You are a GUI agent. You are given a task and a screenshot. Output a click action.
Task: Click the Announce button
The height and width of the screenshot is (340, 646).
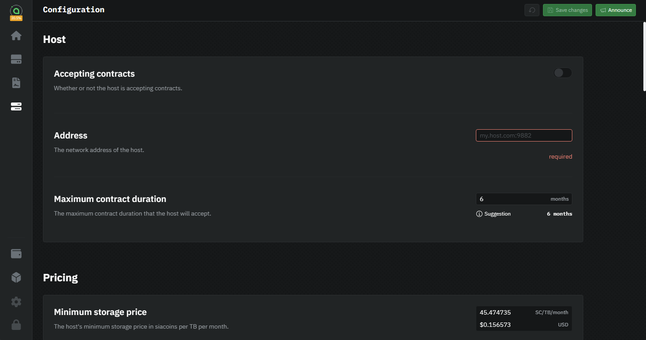click(615, 10)
